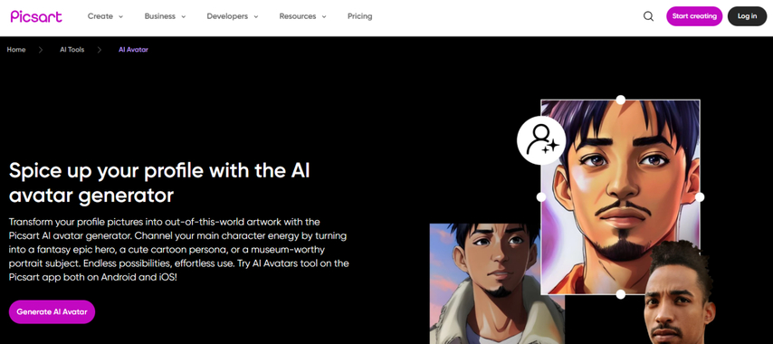Go to Home breadcrumb
Screen dimensions: 773x344
click(x=16, y=50)
